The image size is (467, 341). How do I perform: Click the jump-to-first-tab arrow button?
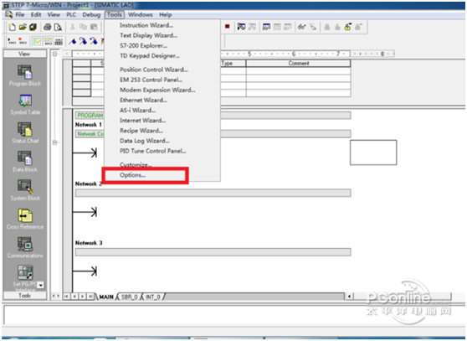coord(66,297)
